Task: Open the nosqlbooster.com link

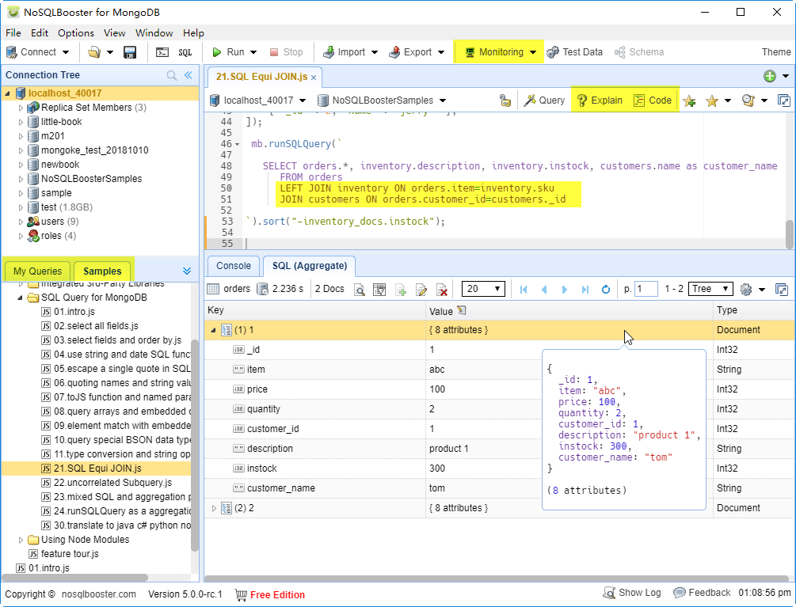Action: tap(99, 594)
